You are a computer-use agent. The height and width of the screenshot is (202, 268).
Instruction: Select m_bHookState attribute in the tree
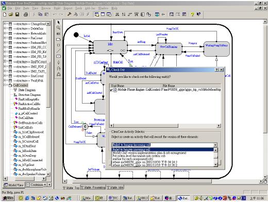click(x=27, y=151)
